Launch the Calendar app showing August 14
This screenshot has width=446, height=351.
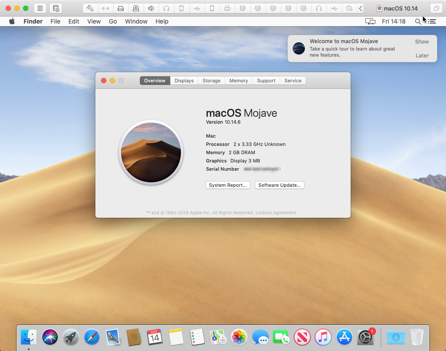[155, 337]
